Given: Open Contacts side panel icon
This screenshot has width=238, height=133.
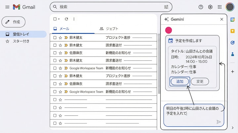Looking at the screenshot, I should coord(232,54).
